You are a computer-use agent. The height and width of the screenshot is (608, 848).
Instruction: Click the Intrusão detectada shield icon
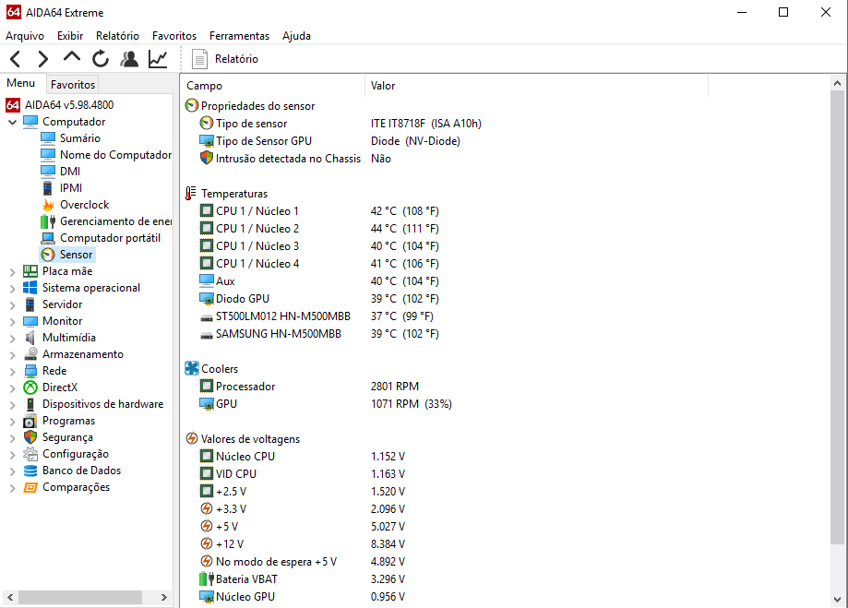coord(206,158)
